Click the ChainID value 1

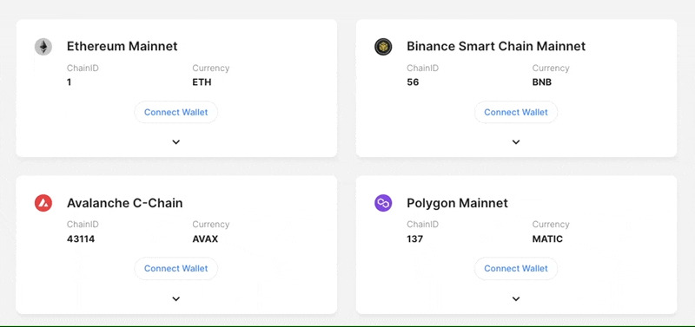69,82
